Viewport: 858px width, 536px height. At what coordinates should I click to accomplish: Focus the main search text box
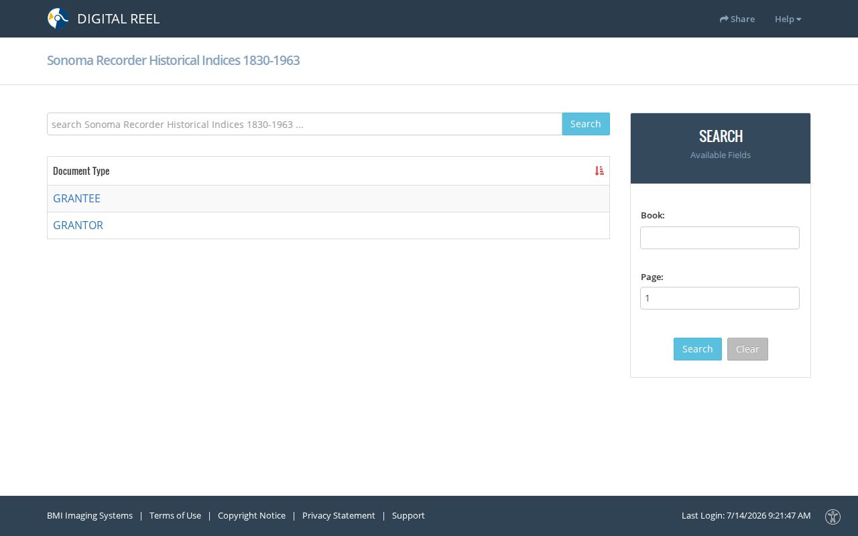click(304, 124)
